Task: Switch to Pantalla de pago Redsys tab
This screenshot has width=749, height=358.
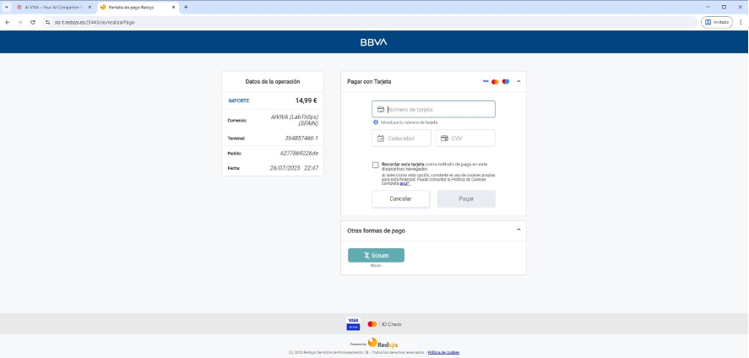Action: pos(138,7)
